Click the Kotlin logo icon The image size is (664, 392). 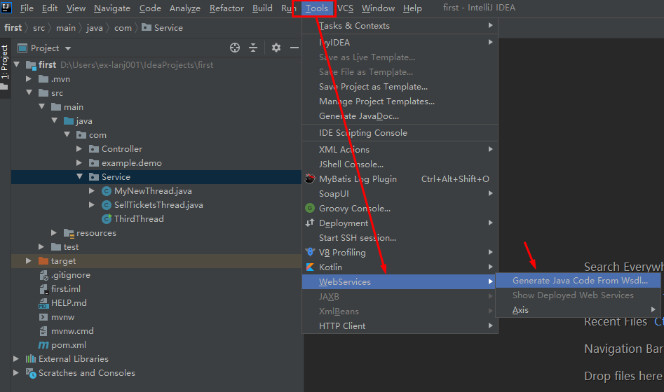tap(310, 267)
